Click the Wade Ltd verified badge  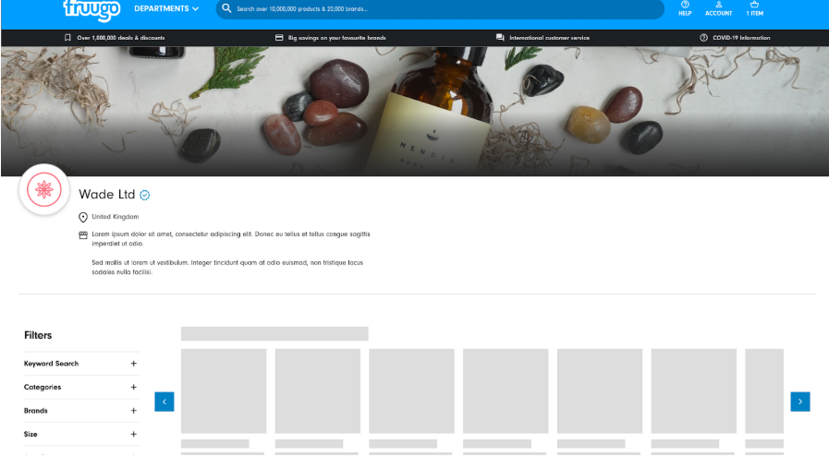145,195
